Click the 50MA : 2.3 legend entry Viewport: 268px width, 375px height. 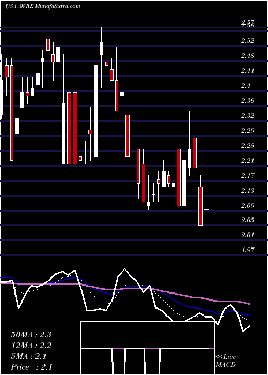31,335
